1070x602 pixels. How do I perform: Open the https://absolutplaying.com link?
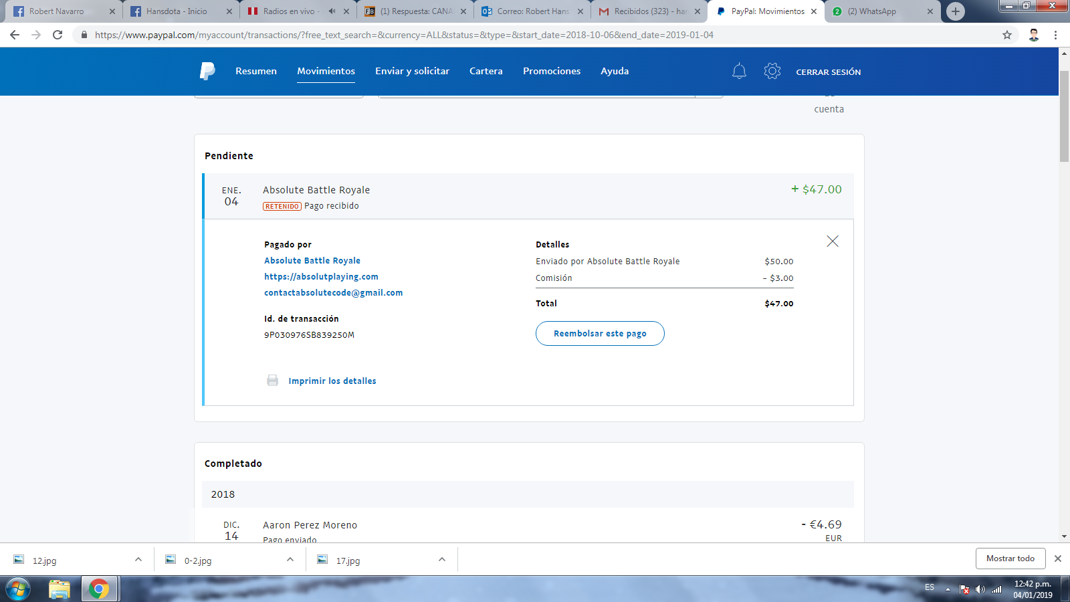tap(321, 276)
